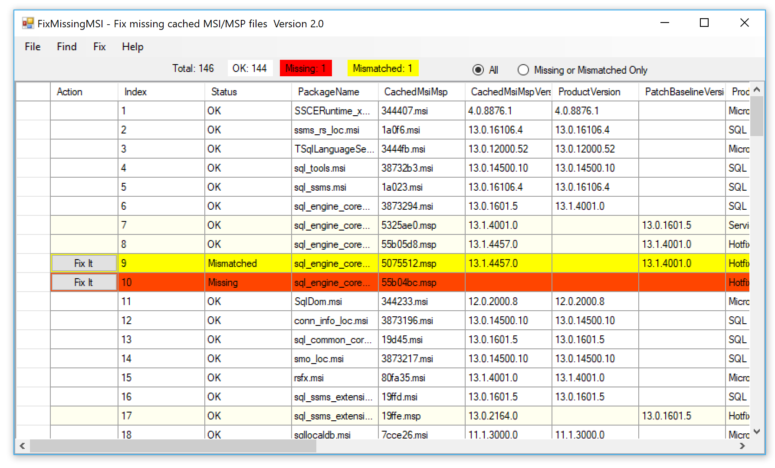Image resolution: width=775 pixels, height=468 pixels.
Task: Click the OK: 144 counter
Action: tap(250, 68)
